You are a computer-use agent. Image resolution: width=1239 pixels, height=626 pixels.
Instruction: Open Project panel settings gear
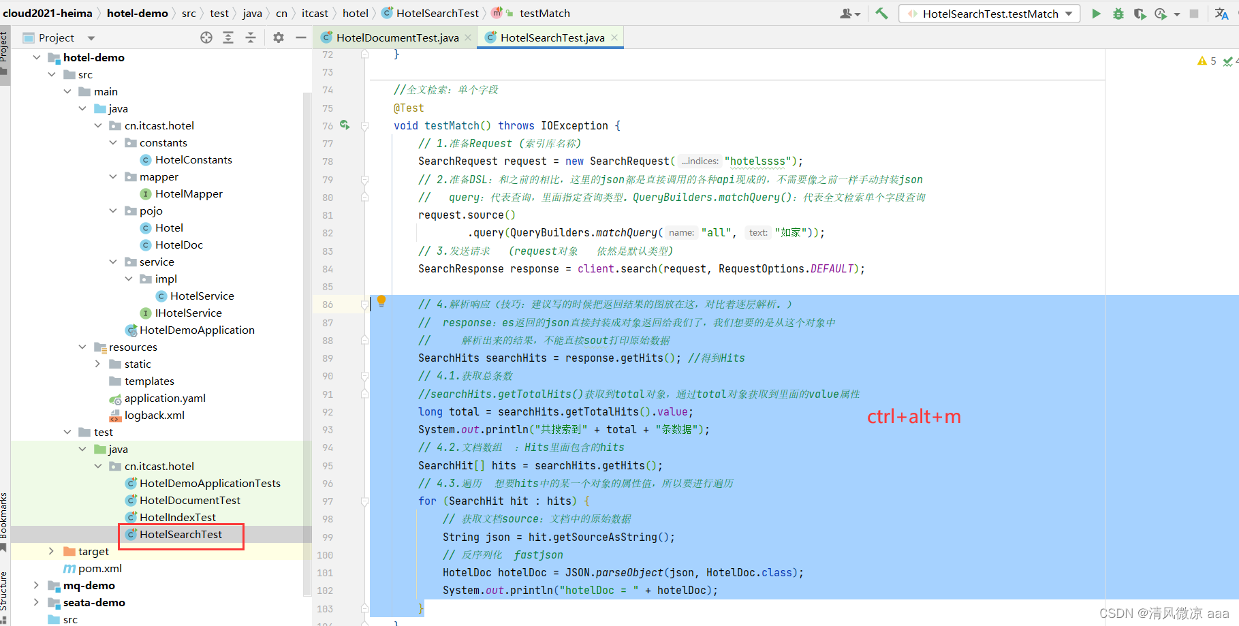[x=279, y=37]
